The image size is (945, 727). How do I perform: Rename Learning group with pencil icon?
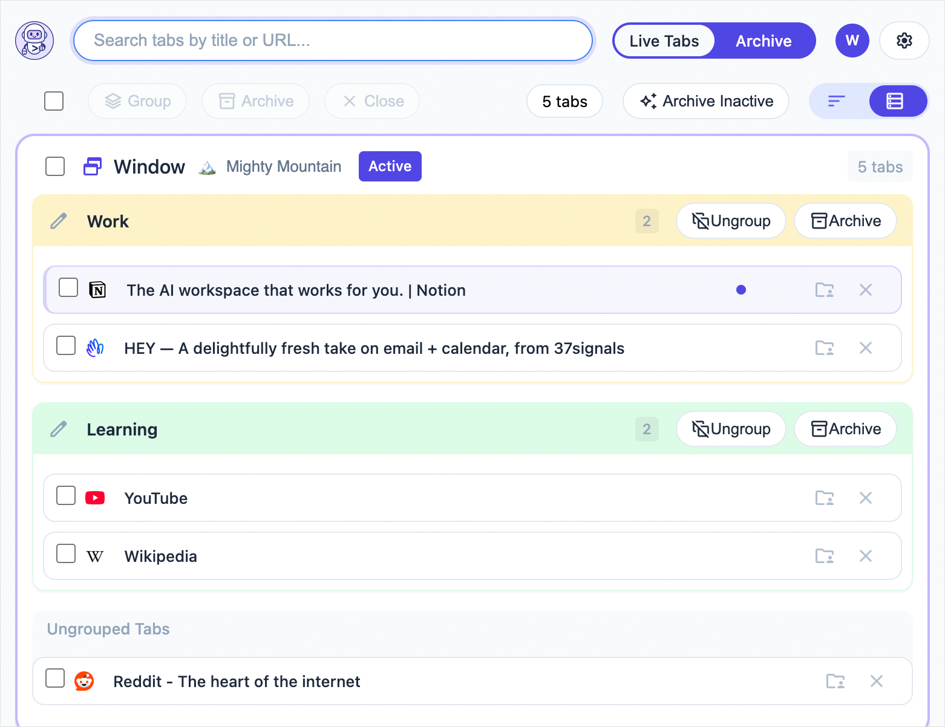pos(59,429)
